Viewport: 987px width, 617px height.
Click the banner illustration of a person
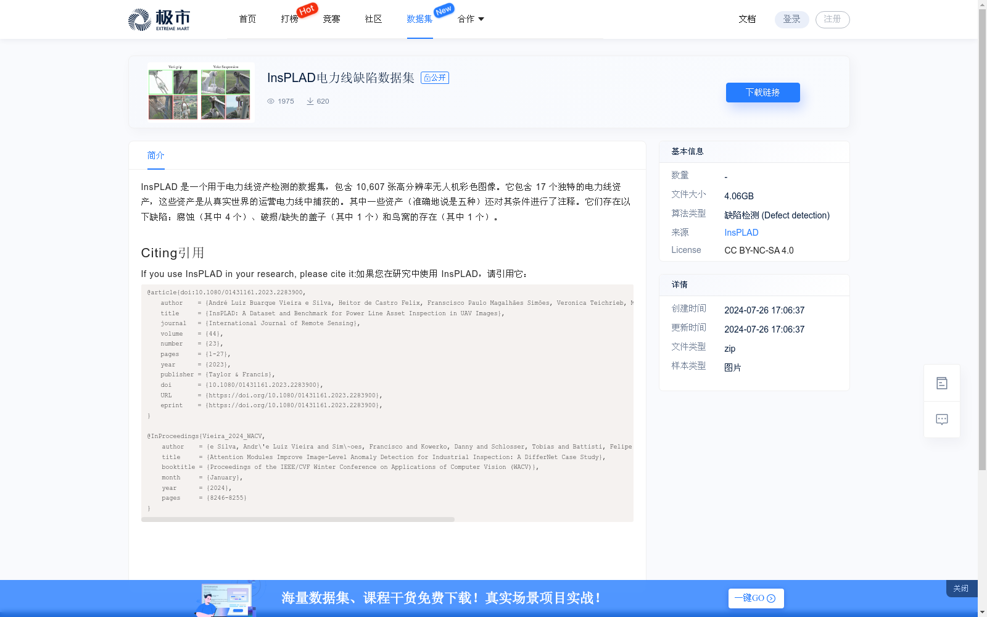[x=226, y=598]
